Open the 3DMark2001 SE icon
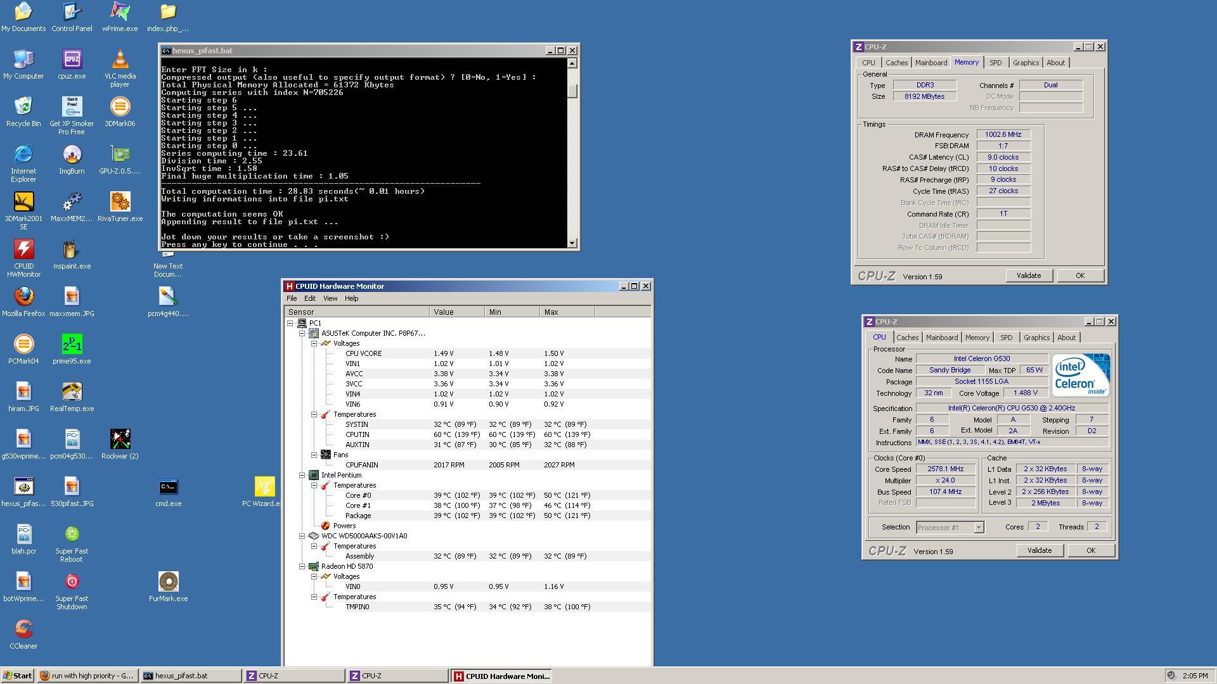 point(23,211)
